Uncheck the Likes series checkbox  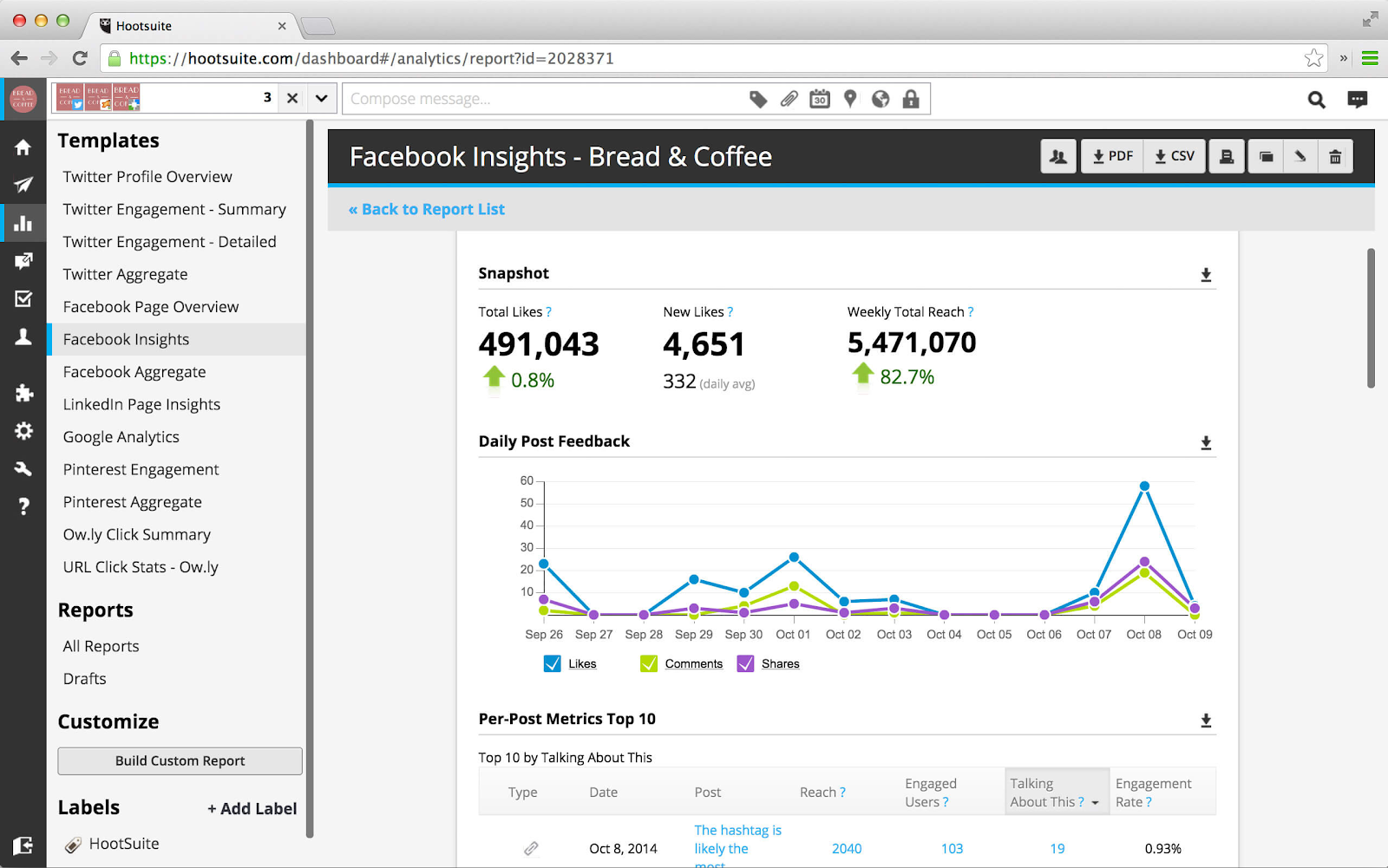[x=552, y=664]
